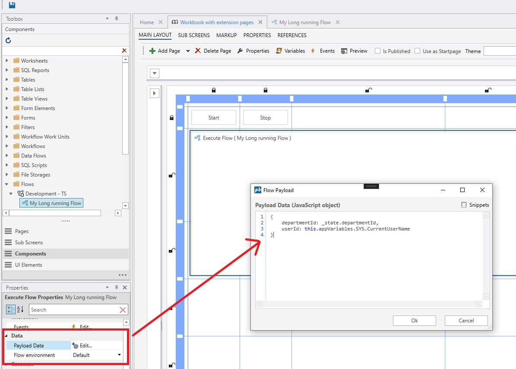This screenshot has width=516, height=369.
Task: Expand the SQL Reports tree folder
Action: tap(7, 70)
